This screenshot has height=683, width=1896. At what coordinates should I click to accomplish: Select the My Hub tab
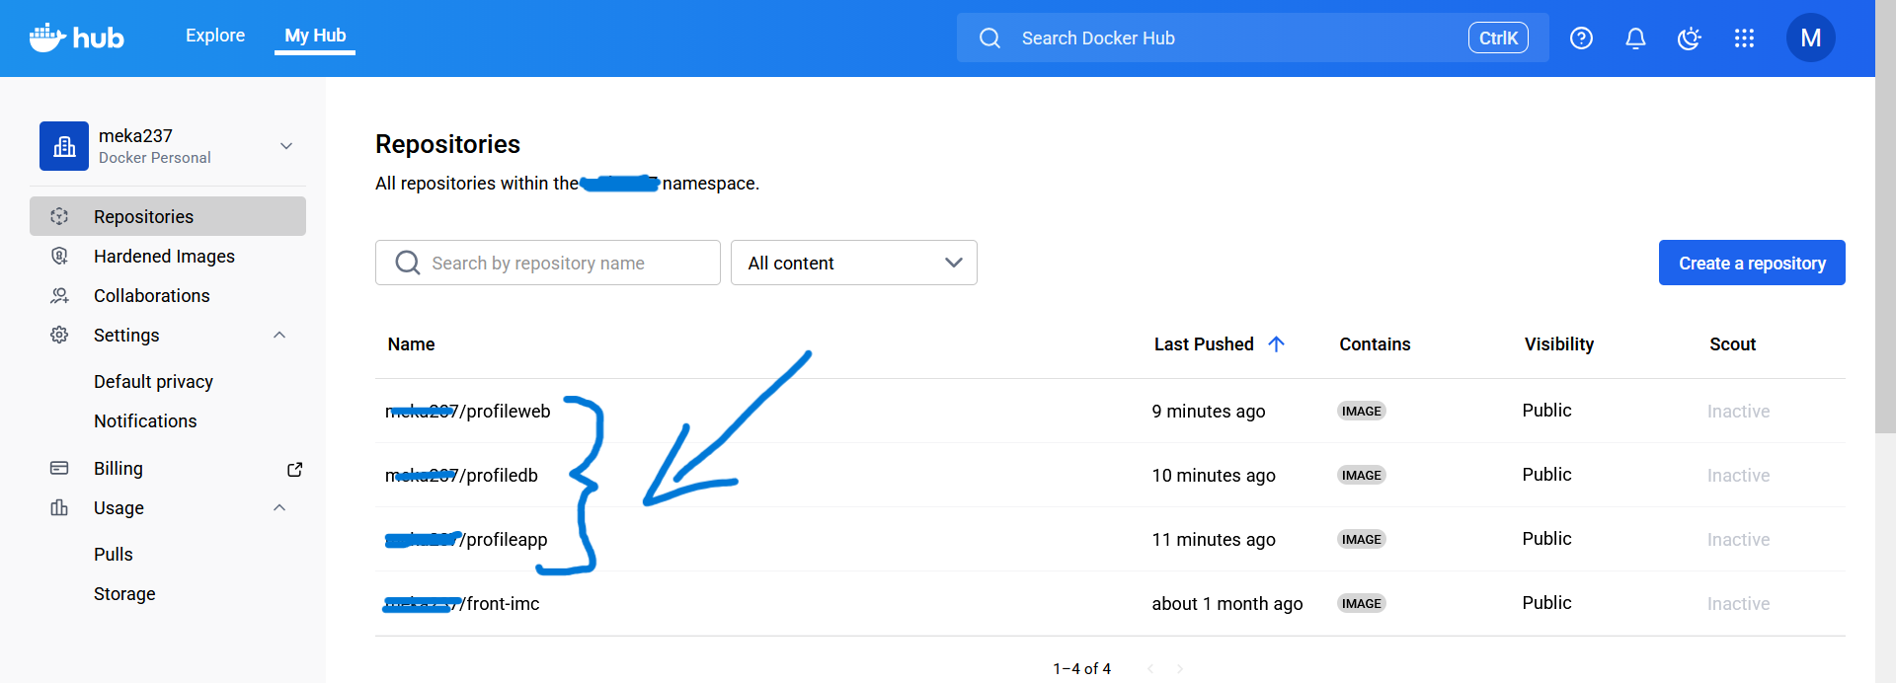pos(315,36)
